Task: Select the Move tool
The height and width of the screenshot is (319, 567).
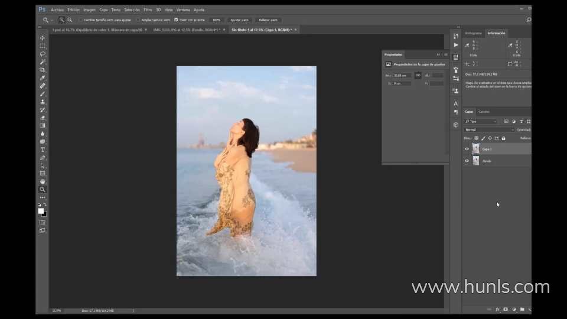Action: [43, 38]
